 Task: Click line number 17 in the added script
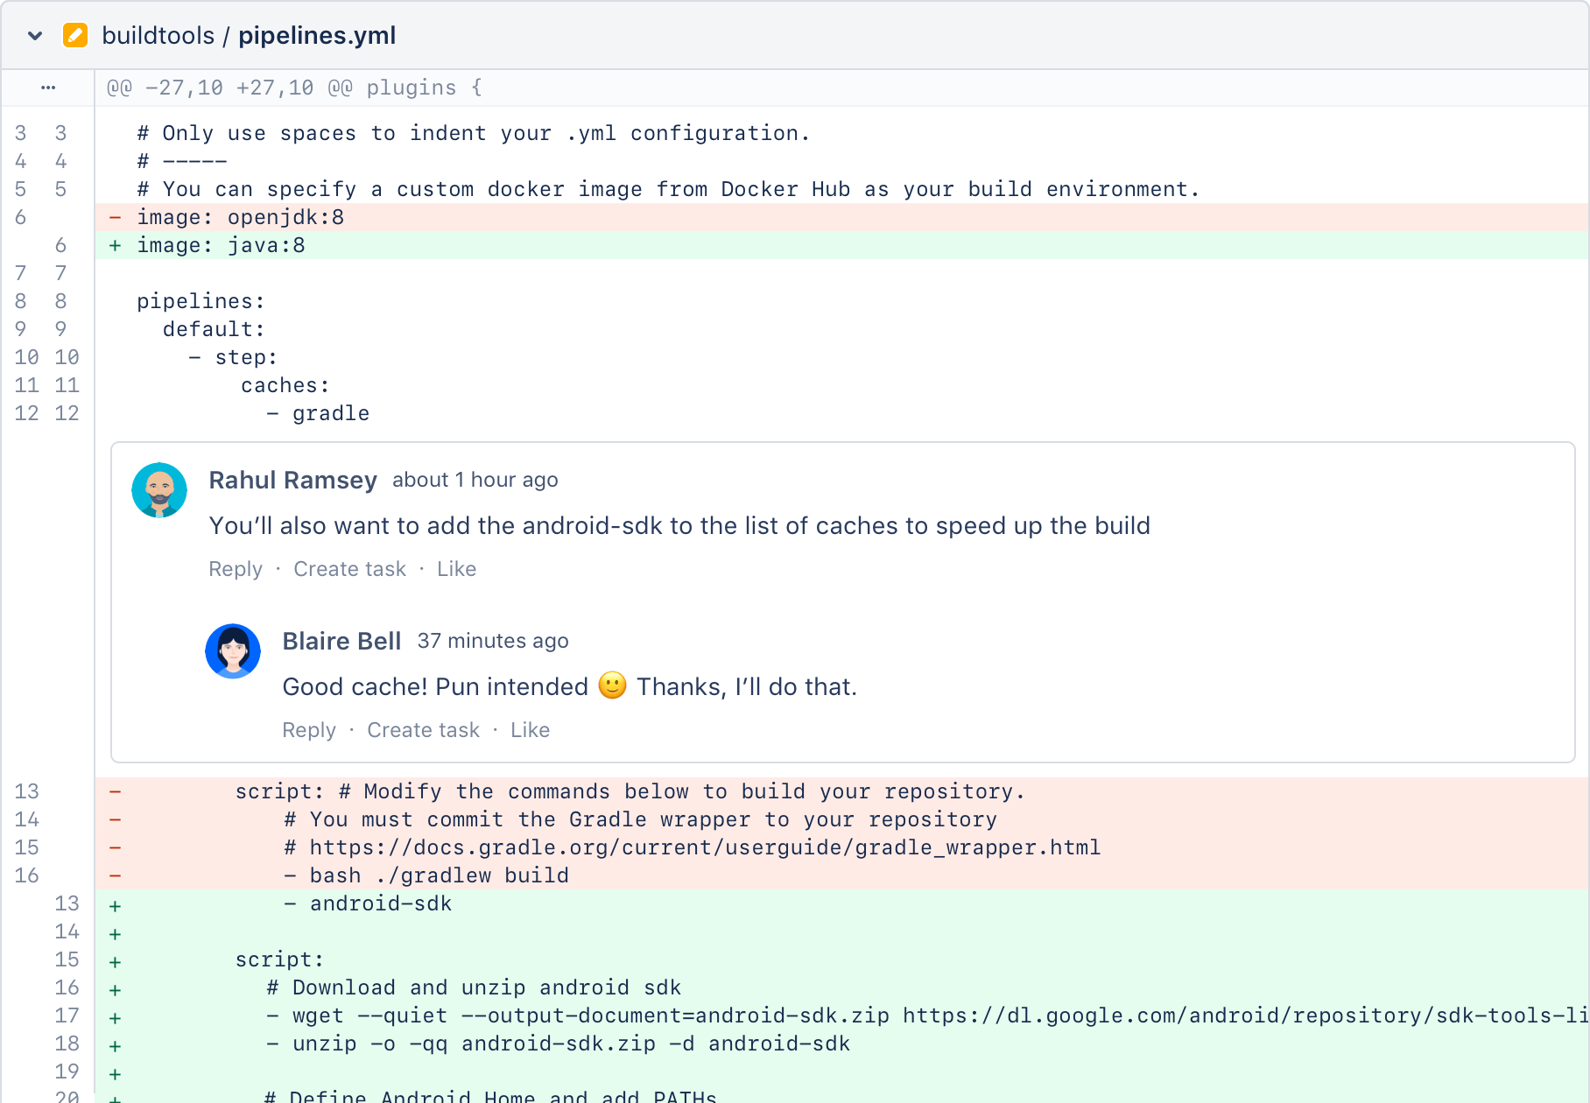[67, 1015]
